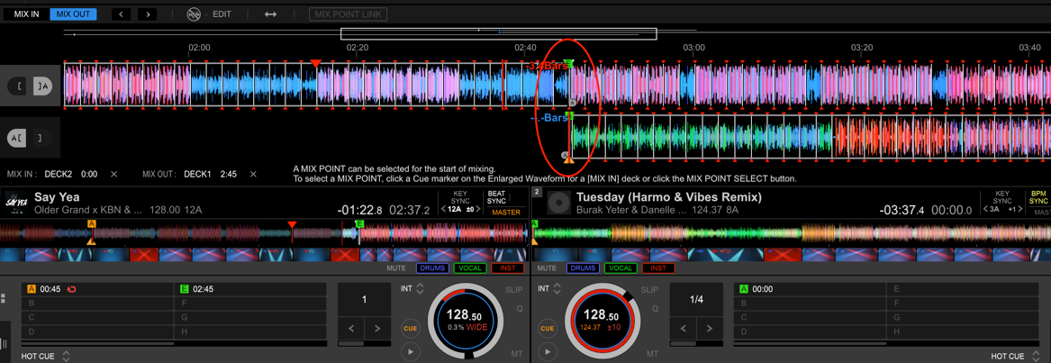Remove the MIX OUT deck1 2:45 point
The image size is (1051, 363).
pyautogui.click(x=253, y=174)
